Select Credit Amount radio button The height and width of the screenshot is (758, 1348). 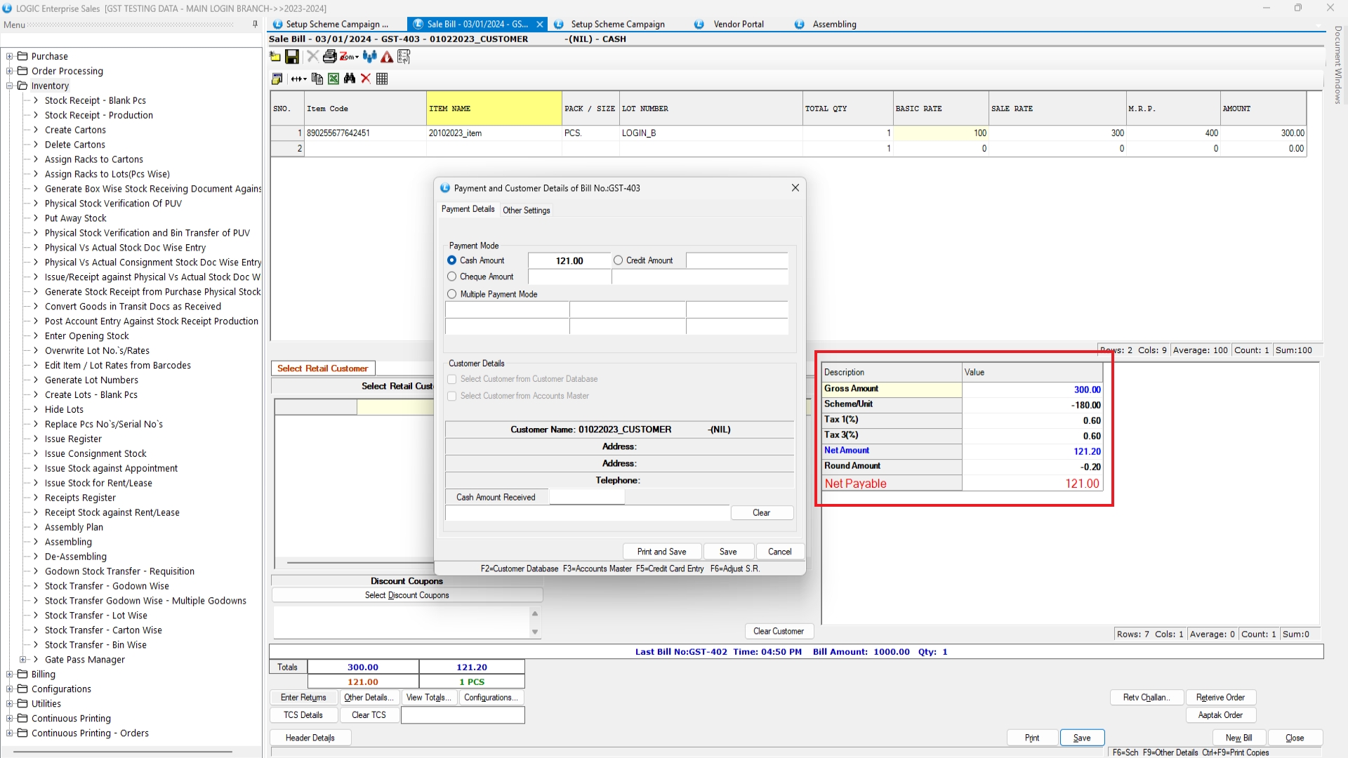pos(618,260)
